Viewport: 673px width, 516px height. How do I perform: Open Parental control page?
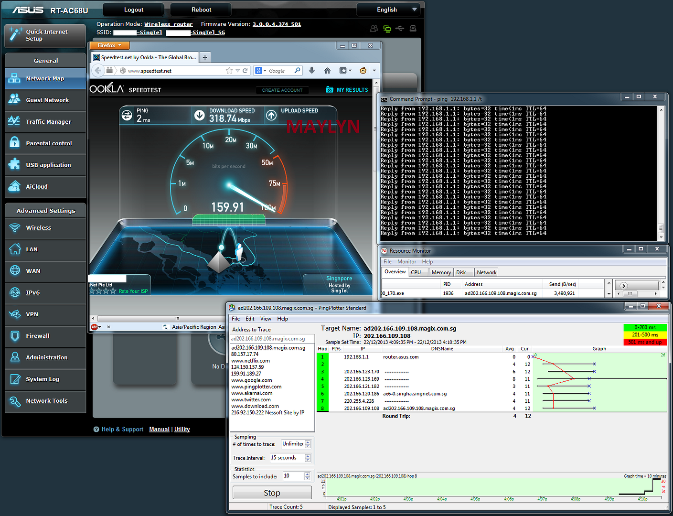(45, 143)
